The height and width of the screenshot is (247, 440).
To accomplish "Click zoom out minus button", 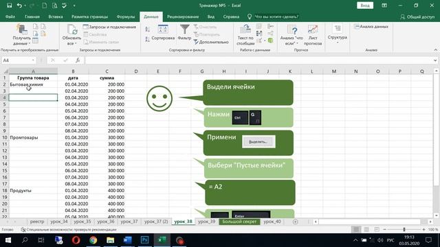I will (385, 229).
